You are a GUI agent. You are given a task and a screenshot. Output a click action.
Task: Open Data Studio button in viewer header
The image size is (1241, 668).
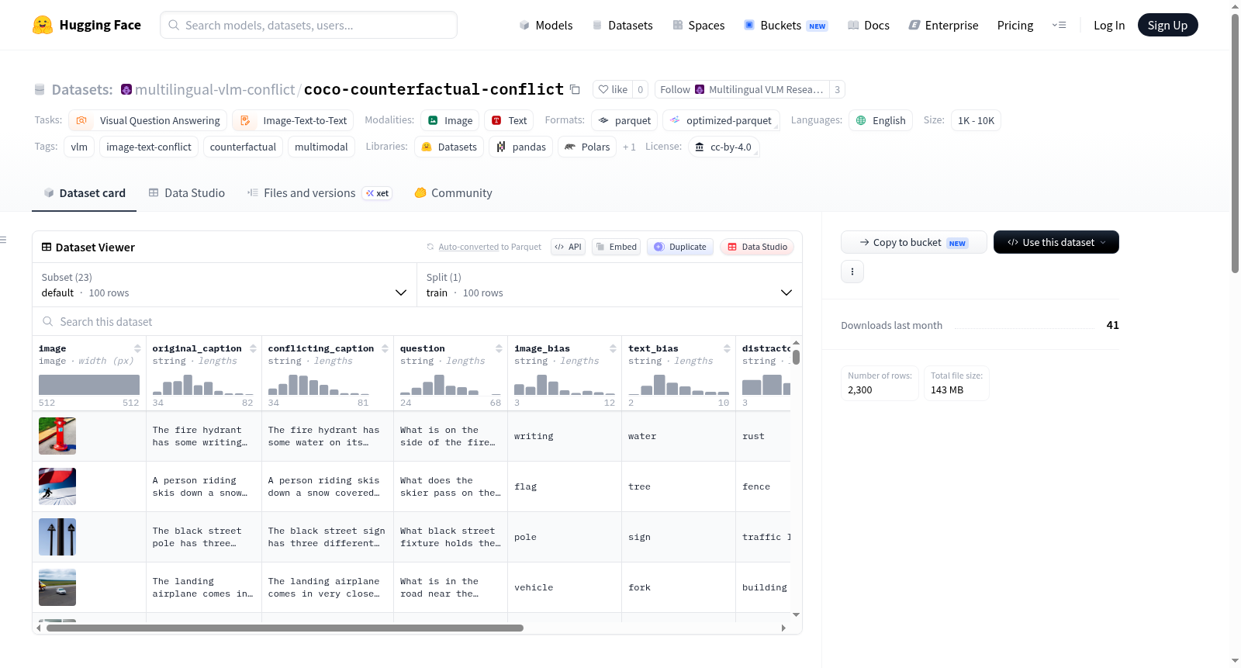[x=757, y=247]
